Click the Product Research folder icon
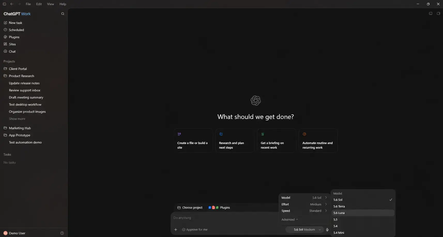This screenshot has width=443, height=237. click(5, 76)
